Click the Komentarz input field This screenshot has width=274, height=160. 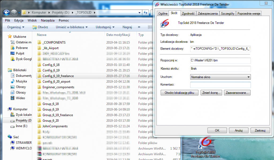click(220, 85)
